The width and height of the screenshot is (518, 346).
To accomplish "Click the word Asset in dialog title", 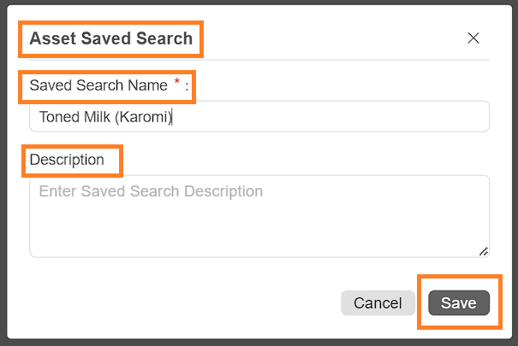I will (50, 38).
